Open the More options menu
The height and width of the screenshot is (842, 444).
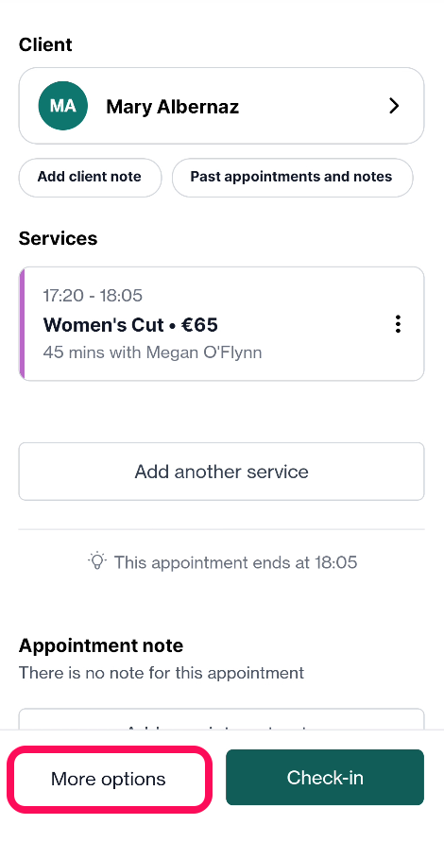[109, 779]
